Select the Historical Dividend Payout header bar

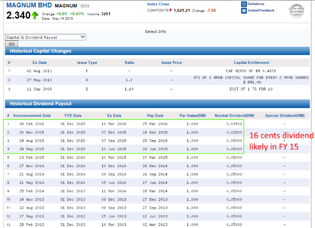(x=157, y=104)
